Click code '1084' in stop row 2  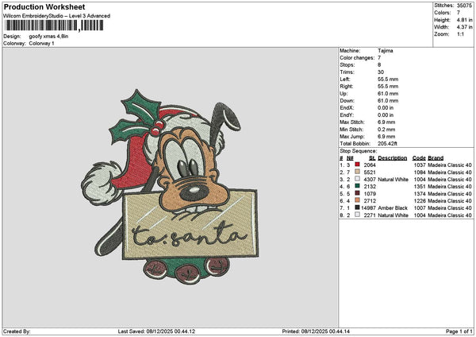point(420,172)
